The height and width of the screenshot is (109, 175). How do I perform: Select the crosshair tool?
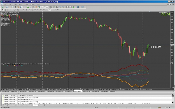pos(6,10)
